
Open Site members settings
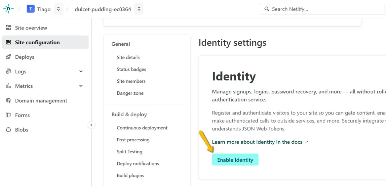(131, 81)
